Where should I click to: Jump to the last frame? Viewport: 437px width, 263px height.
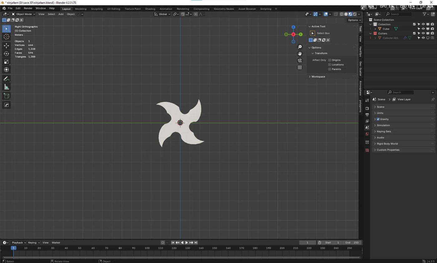(x=196, y=243)
